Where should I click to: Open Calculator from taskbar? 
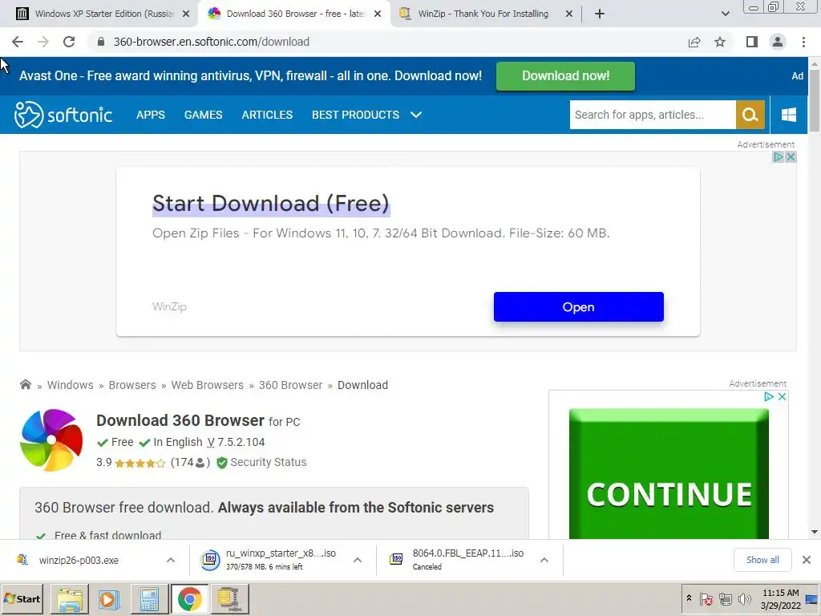149,598
